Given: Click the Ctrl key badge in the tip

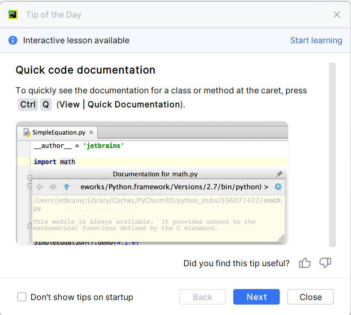Looking at the screenshot, I should pos(28,104).
